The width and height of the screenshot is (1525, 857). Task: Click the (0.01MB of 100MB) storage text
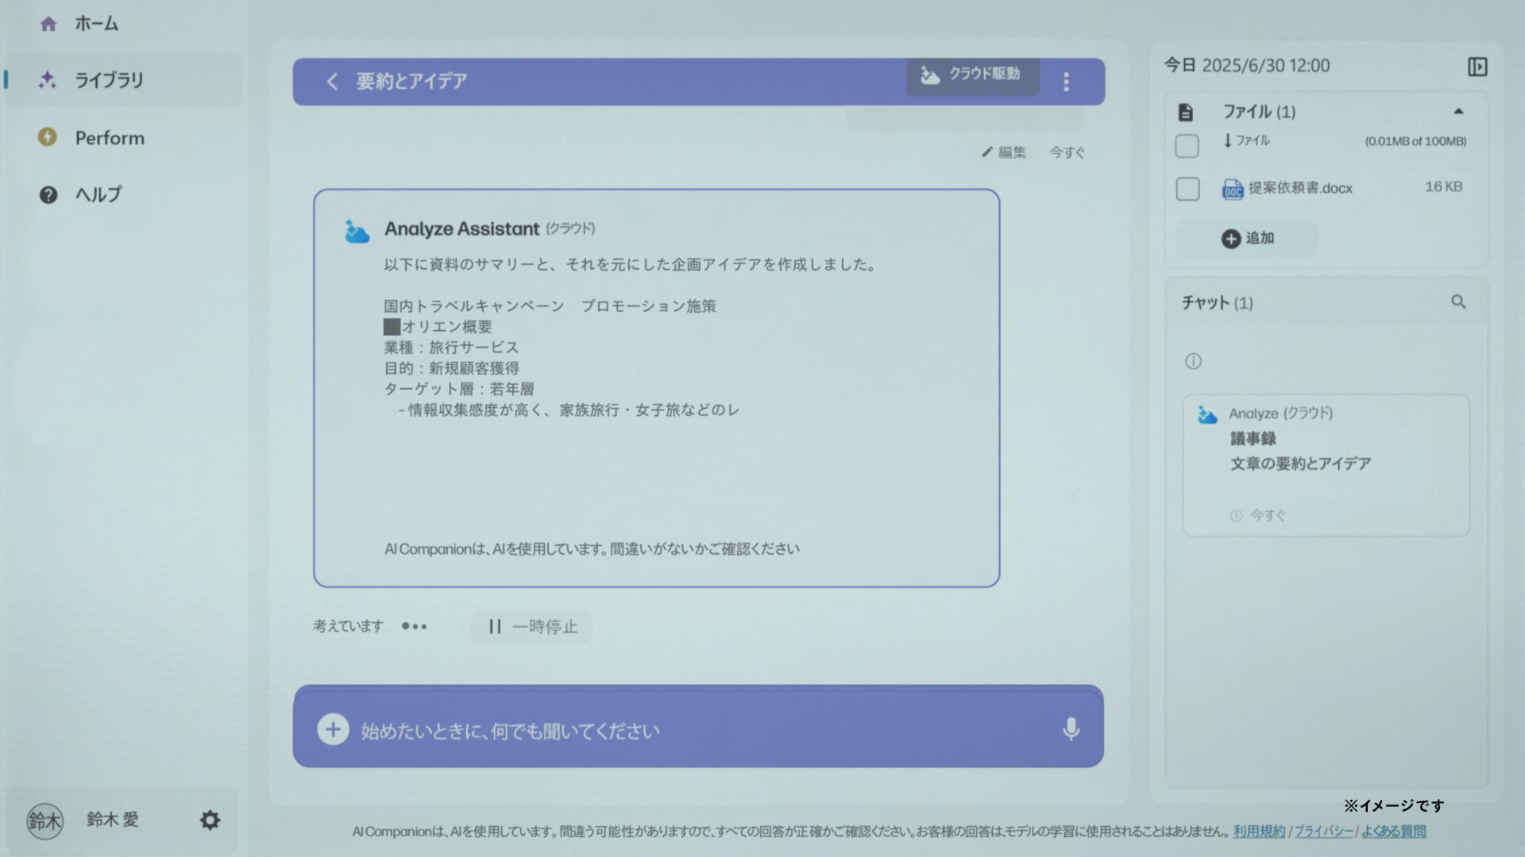pos(1415,141)
